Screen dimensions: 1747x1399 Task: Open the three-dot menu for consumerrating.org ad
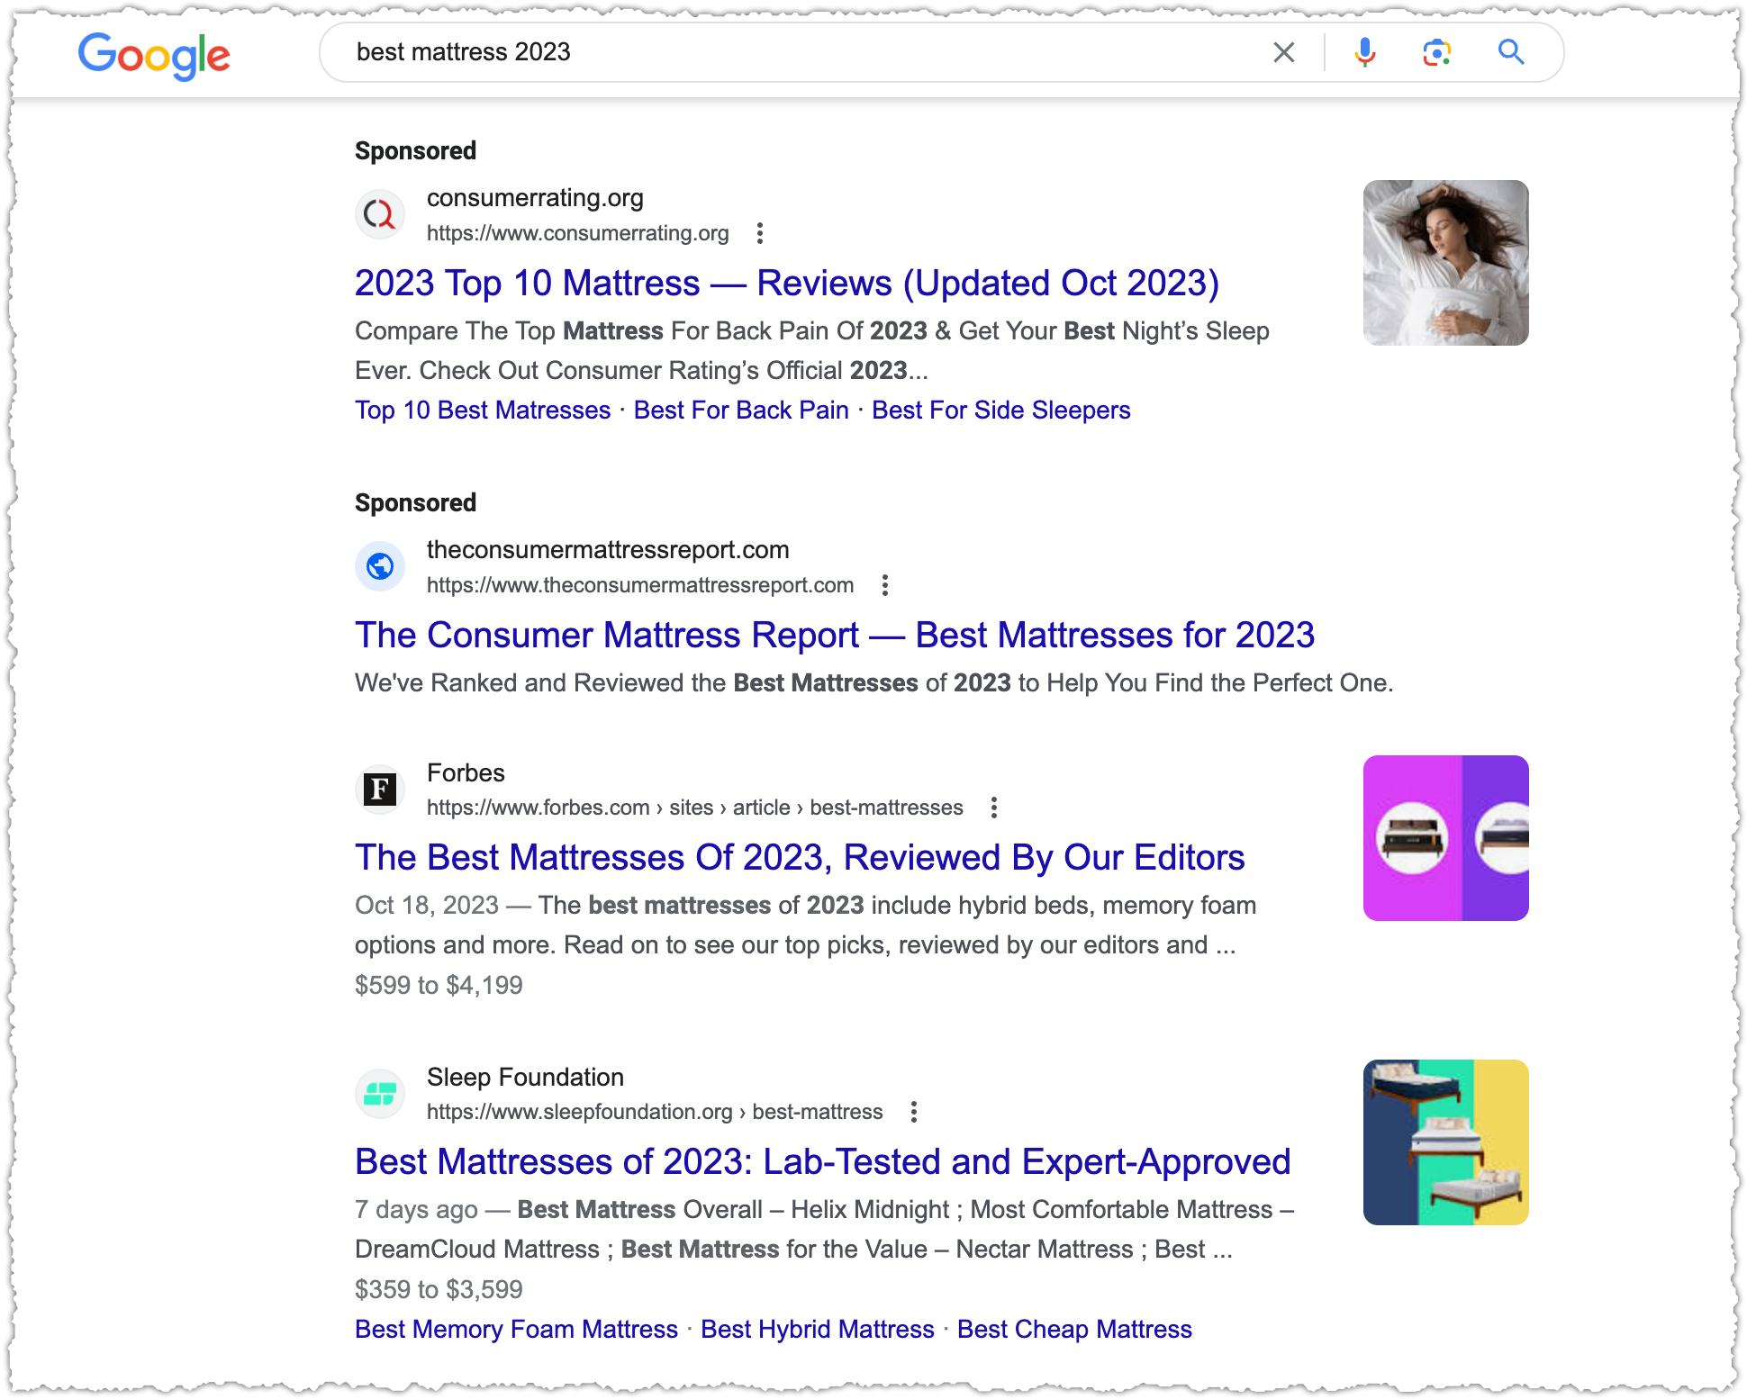[760, 233]
